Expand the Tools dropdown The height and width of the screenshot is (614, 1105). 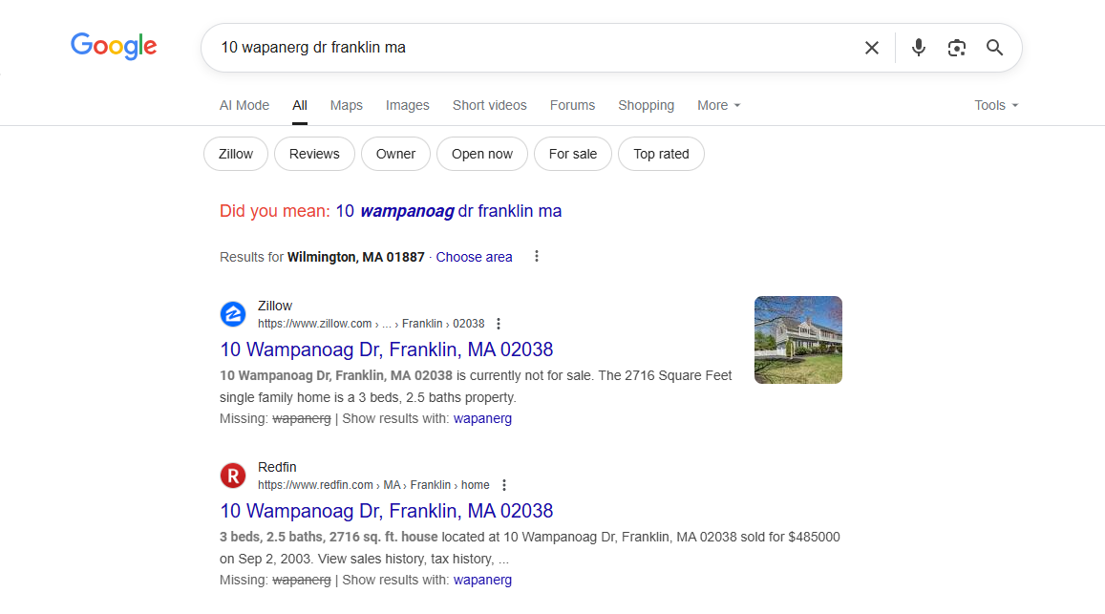point(995,105)
